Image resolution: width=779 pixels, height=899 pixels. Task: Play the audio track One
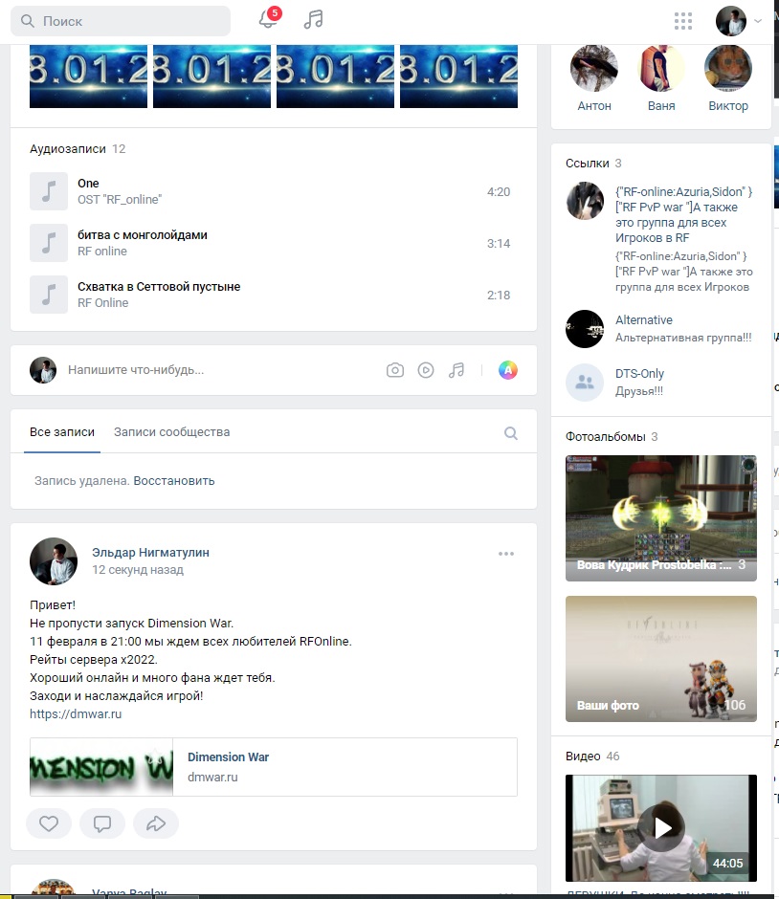[49, 191]
